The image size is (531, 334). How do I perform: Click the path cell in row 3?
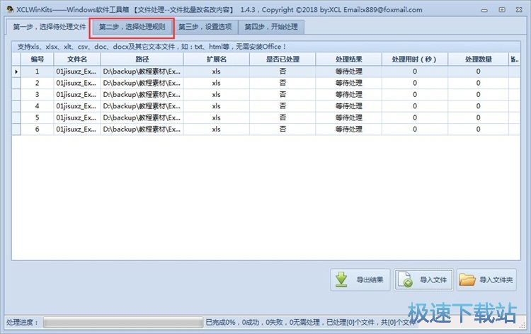pyautogui.click(x=142, y=94)
